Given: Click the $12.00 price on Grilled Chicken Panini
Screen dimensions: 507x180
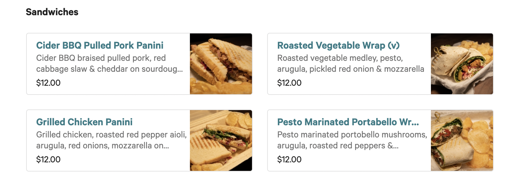Looking at the screenshot, I should point(48,159).
